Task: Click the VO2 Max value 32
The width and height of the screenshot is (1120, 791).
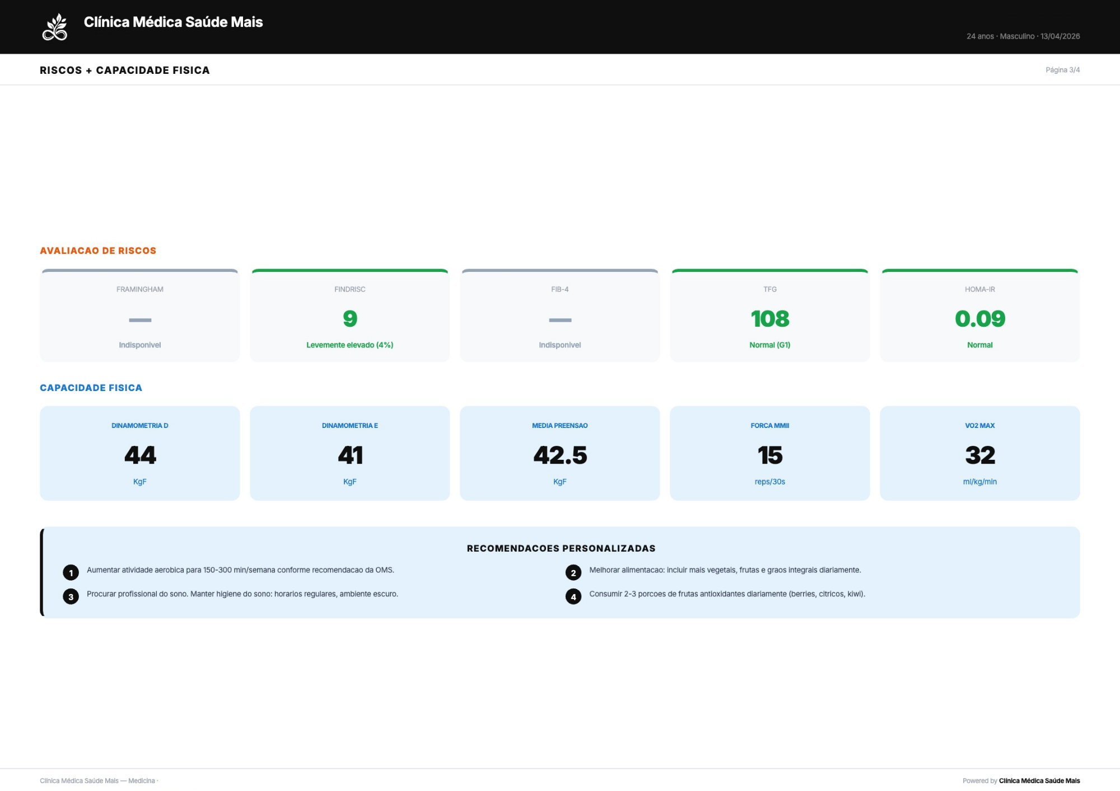Action: click(x=979, y=455)
